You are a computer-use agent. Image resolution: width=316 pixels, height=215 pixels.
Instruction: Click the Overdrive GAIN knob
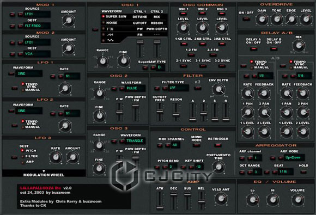pyautogui.click(x=262, y=20)
